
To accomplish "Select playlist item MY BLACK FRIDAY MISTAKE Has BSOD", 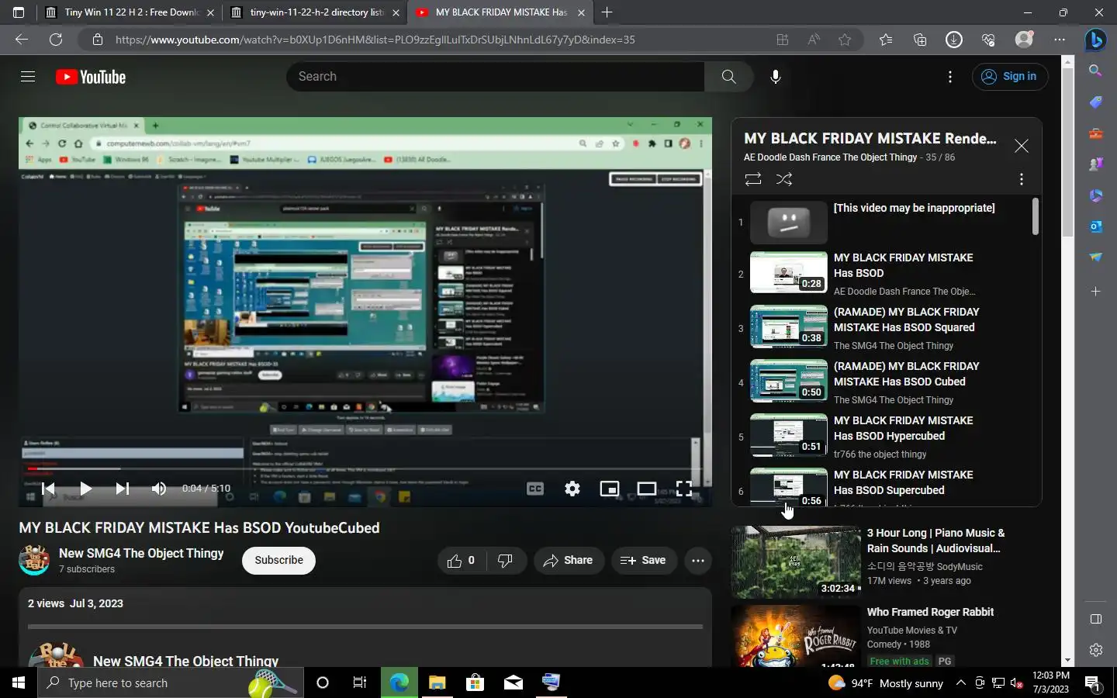I will [x=884, y=274].
